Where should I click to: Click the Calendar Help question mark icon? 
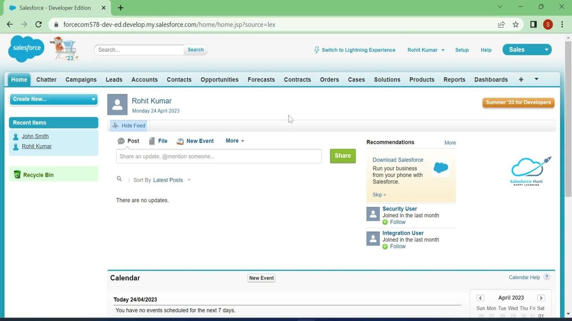click(x=547, y=277)
